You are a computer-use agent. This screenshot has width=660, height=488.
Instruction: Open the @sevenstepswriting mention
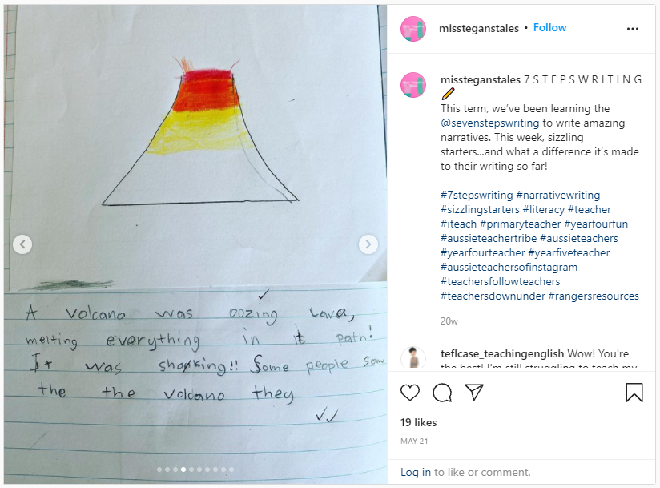tap(489, 123)
